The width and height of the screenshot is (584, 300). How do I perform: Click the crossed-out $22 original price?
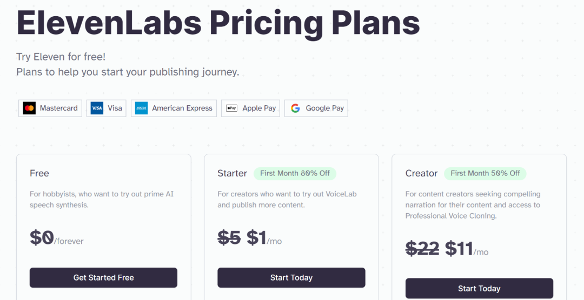pos(422,249)
